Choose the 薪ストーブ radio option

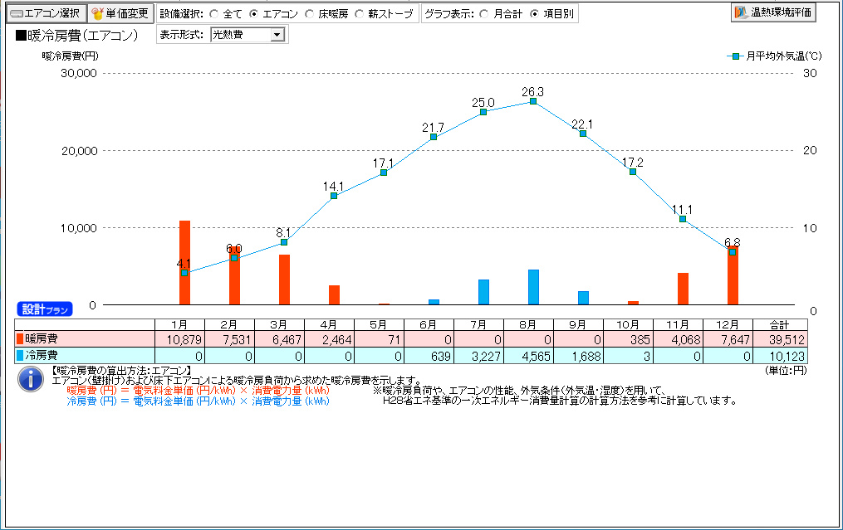[x=360, y=14]
